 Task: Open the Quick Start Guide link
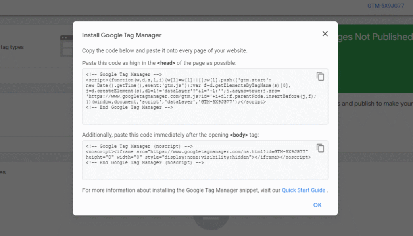[303, 190]
